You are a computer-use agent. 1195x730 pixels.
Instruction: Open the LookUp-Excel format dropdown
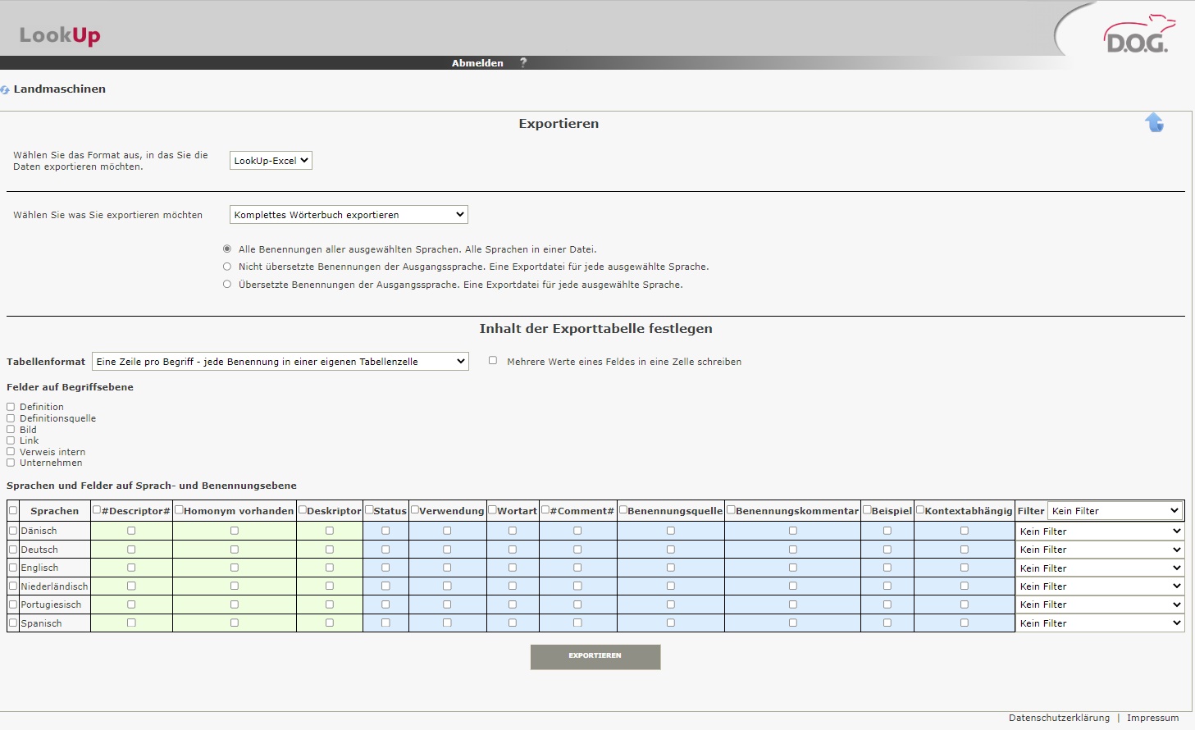tap(271, 161)
